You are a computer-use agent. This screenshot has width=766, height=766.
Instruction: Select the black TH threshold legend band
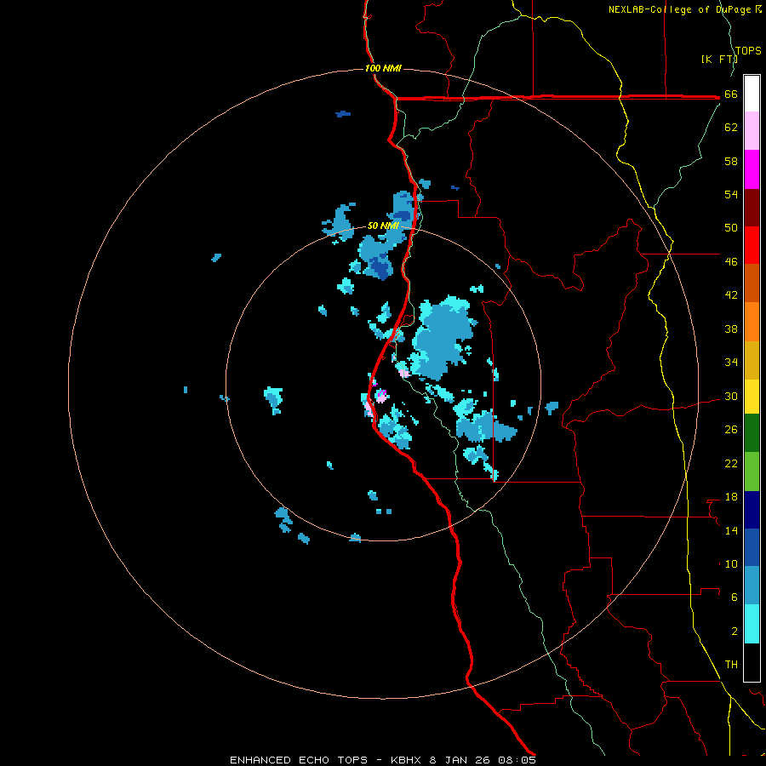tap(752, 662)
